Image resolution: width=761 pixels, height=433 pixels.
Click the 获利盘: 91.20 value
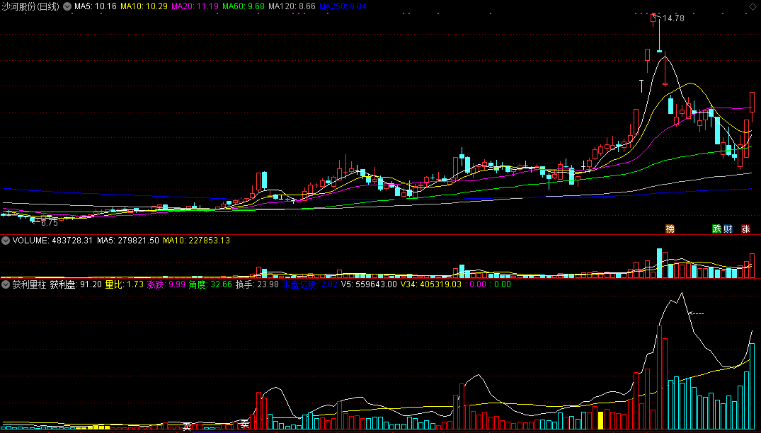coord(76,284)
